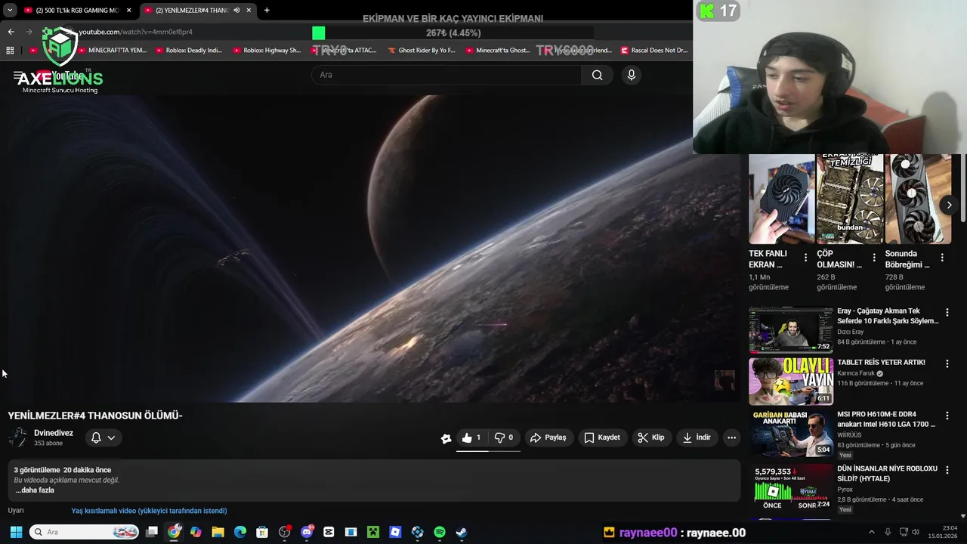Screen dimensions: 967x544
Task: Toggle notification bell for Dvinedivez
Action: pos(96,437)
